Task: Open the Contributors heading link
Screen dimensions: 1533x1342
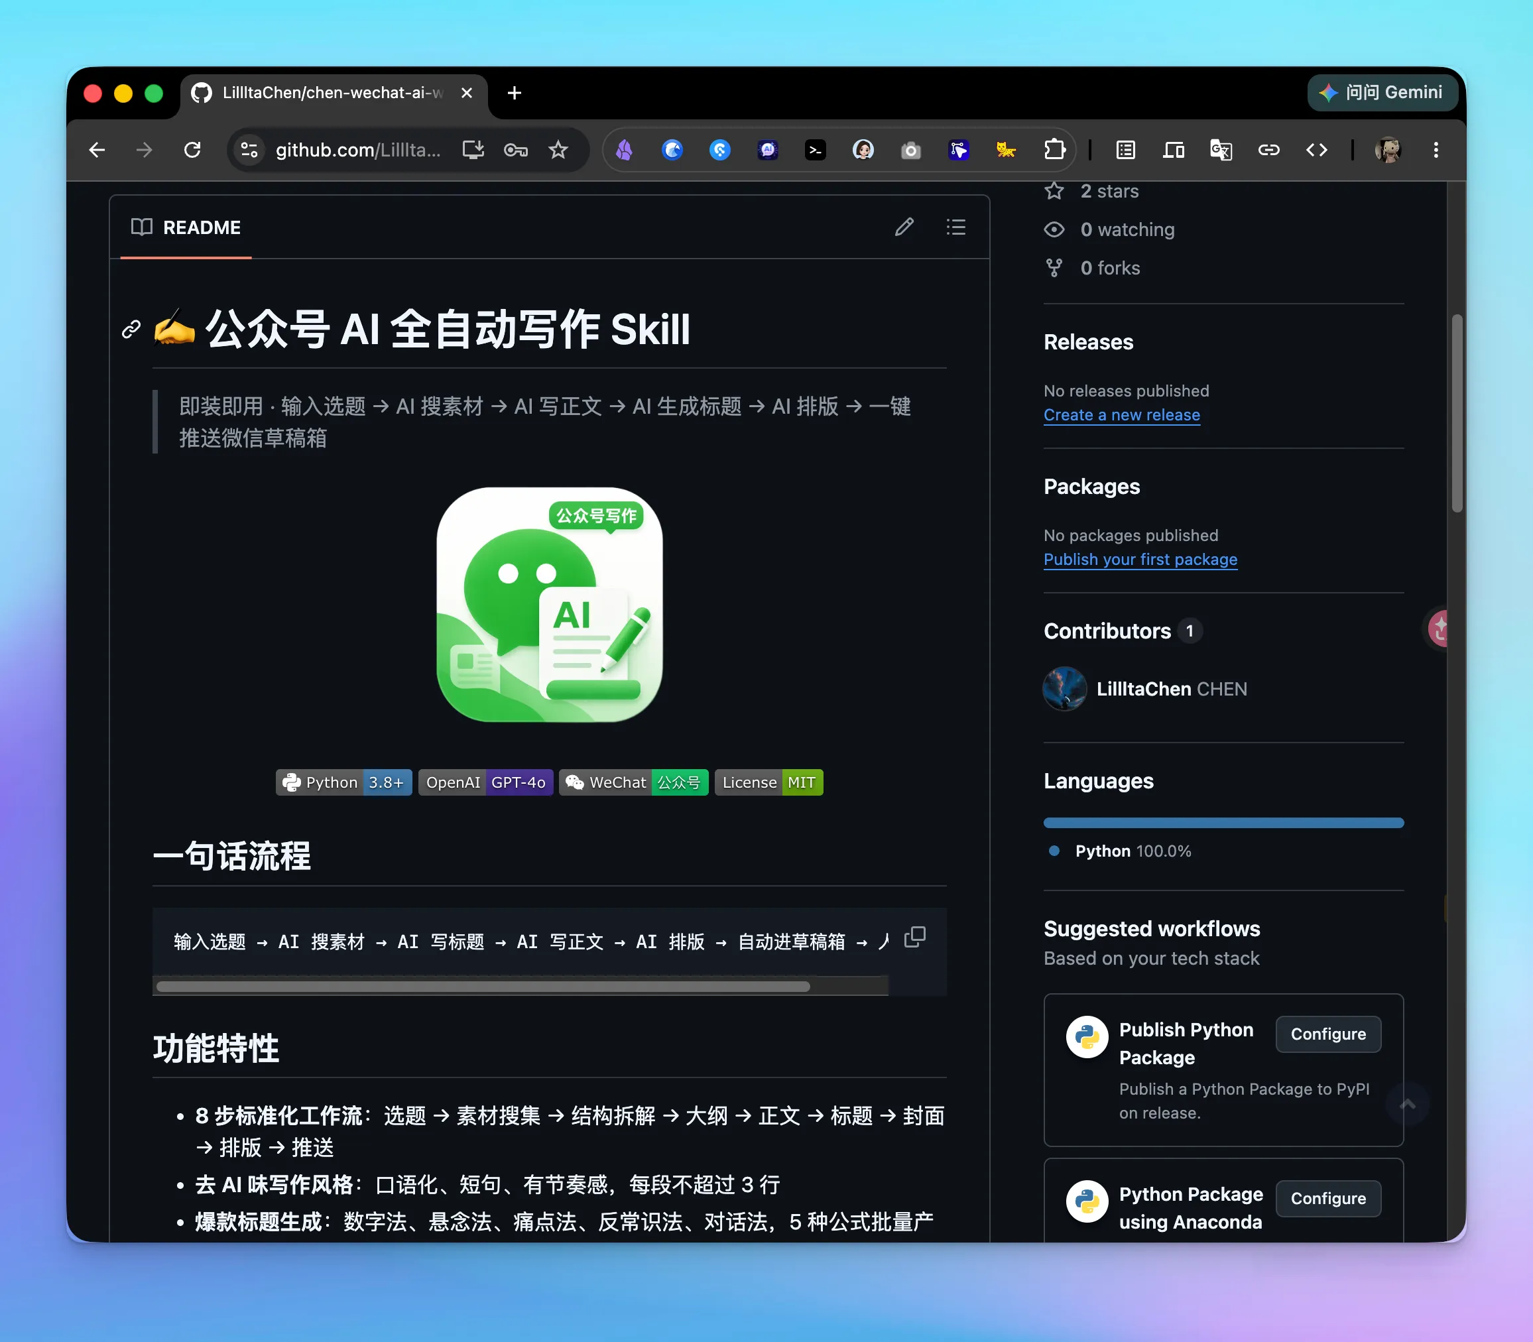Action: (x=1123, y=631)
